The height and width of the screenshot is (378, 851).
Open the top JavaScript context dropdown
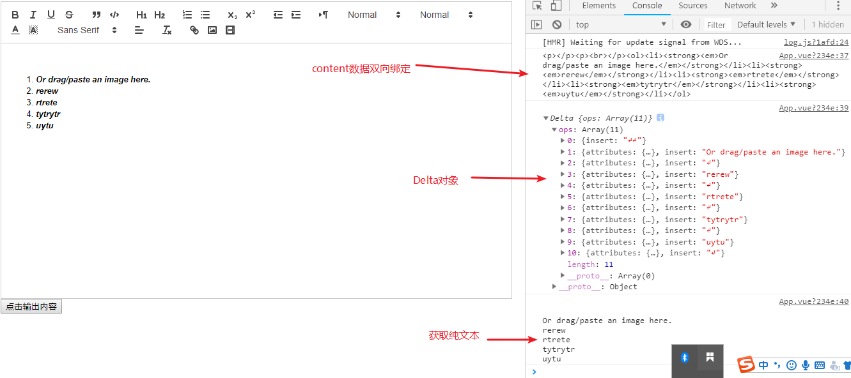coord(621,24)
